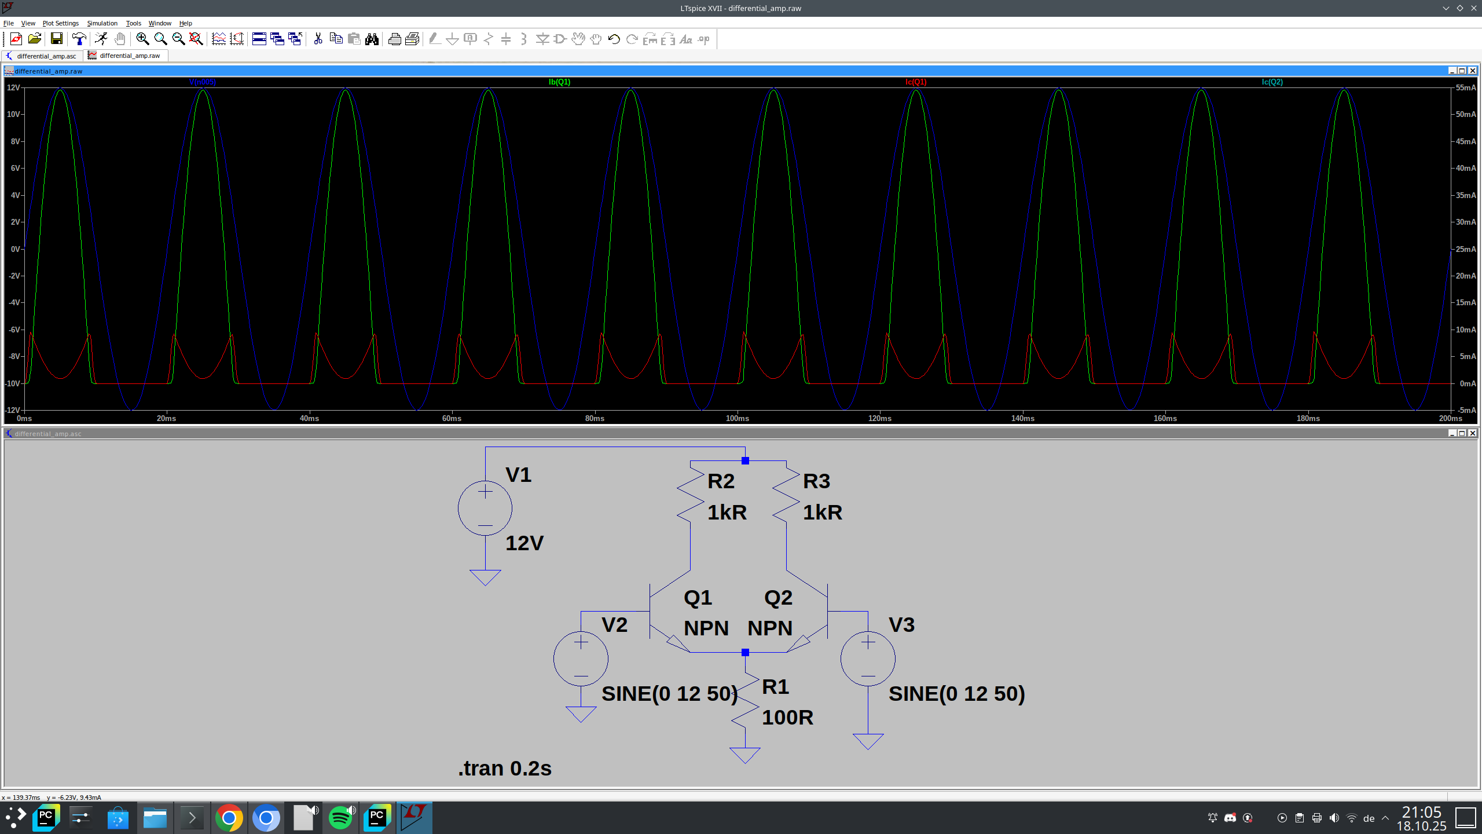Switch to differential_amp.asc tab

(x=46, y=56)
